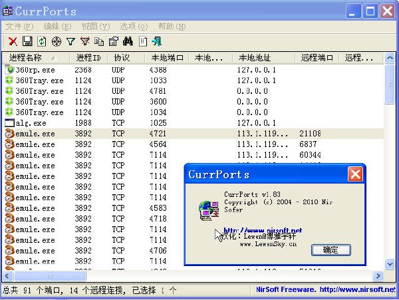The width and height of the screenshot is (399, 300).
Task: Click local port 4781 of 360Tray.exe
Action: pyautogui.click(x=158, y=91)
